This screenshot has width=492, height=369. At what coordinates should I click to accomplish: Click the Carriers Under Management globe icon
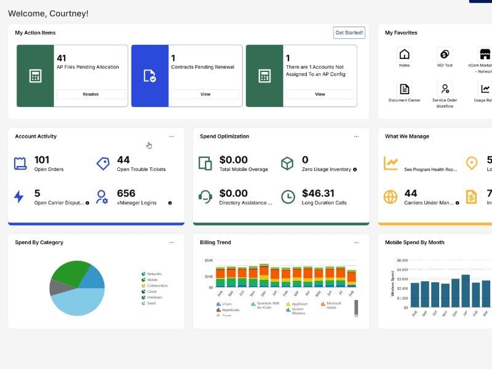click(x=389, y=196)
